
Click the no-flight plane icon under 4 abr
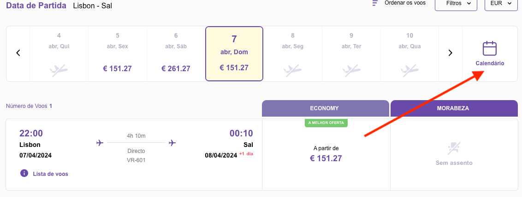59,70
